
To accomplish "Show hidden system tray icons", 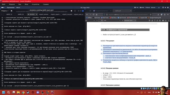I will point(138,92).
